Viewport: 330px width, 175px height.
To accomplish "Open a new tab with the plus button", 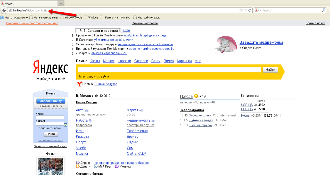I will (x=61, y=3).
